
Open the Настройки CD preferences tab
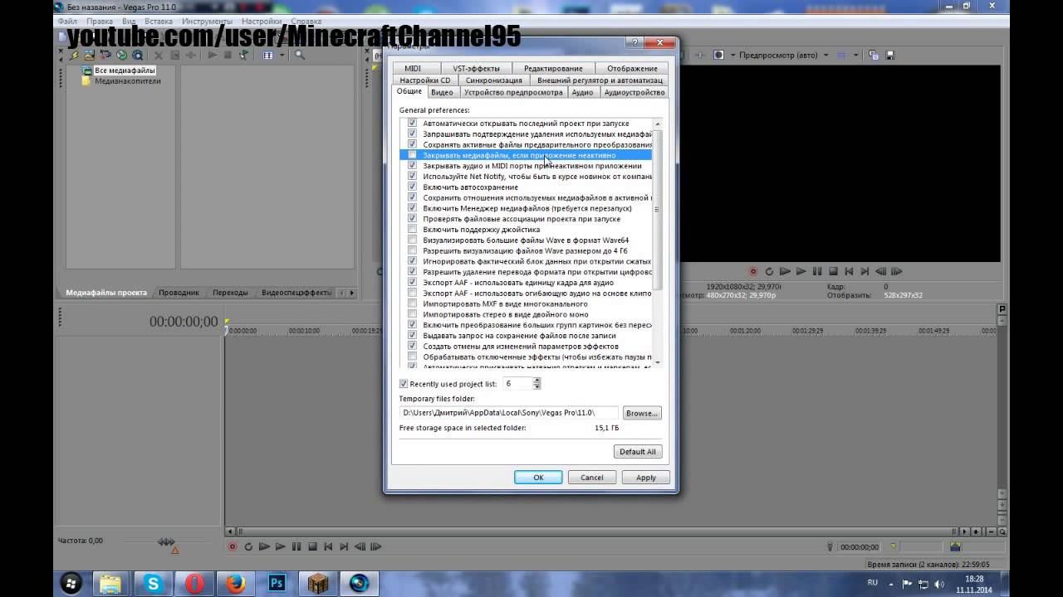coord(424,80)
